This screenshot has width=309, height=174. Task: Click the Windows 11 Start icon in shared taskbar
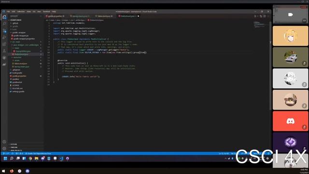[x=5, y=159]
